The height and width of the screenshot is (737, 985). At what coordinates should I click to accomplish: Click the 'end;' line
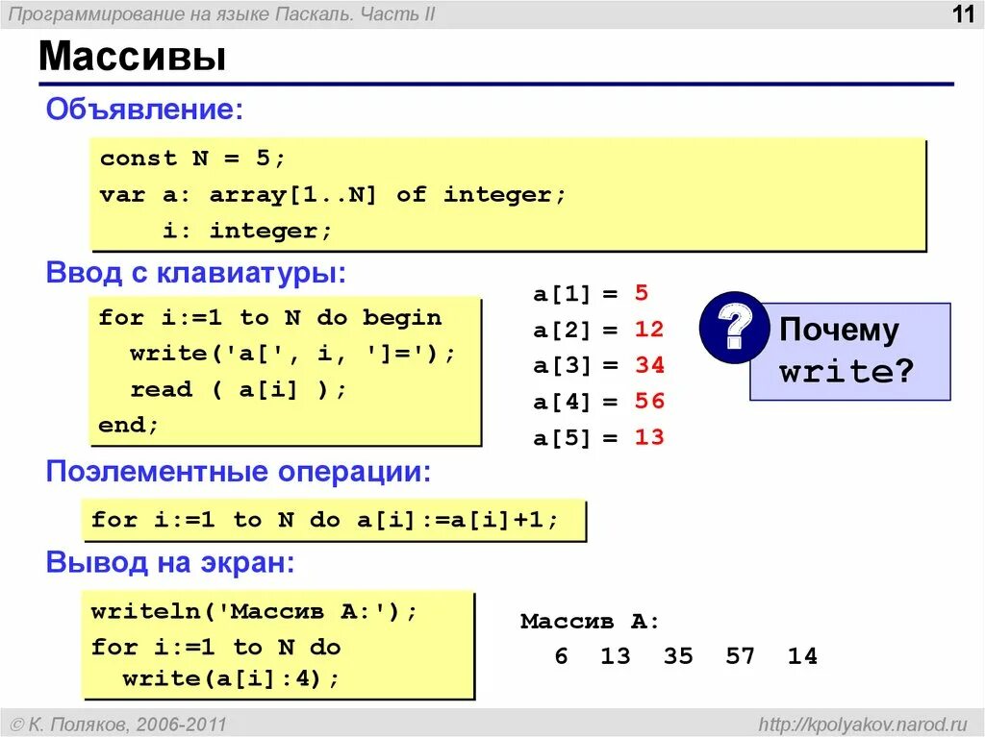(128, 425)
